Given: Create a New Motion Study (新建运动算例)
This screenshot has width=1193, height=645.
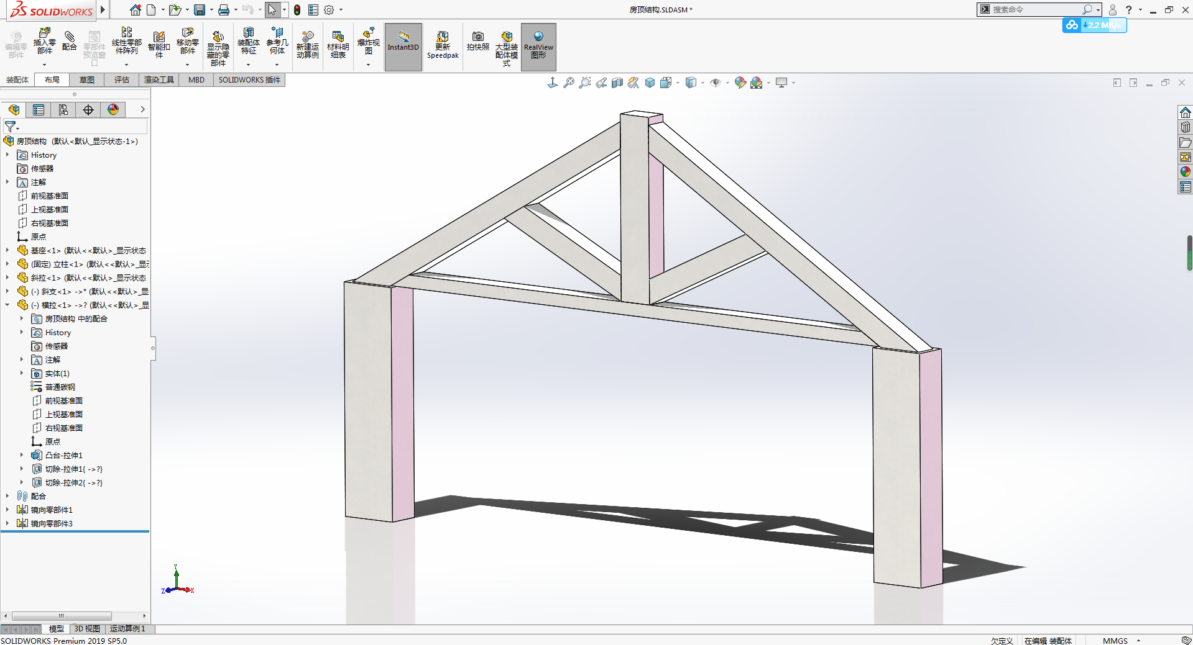Looking at the screenshot, I should tap(308, 45).
